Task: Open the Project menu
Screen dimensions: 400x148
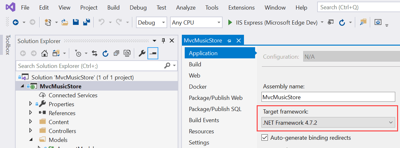Action: pyautogui.click(x=89, y=7)
